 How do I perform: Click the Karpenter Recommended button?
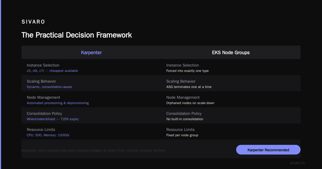268,150
